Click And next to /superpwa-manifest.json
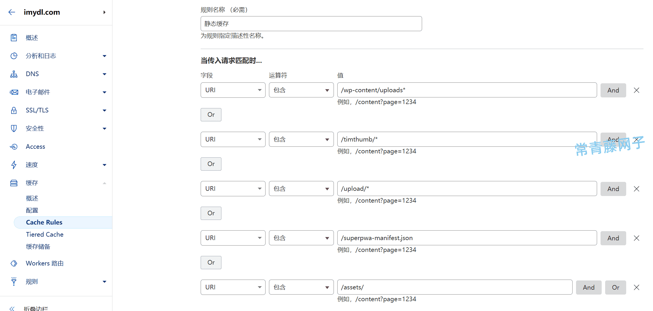The image size is (653, 311). [x=613, y=238]
